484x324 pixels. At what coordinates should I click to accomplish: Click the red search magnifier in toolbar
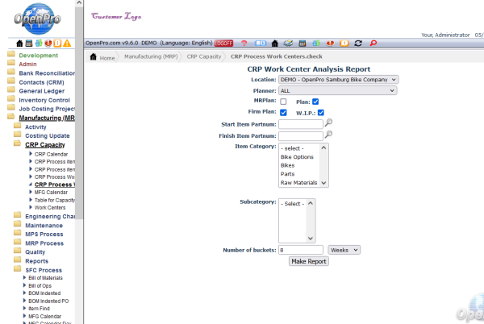pos(373,43)
